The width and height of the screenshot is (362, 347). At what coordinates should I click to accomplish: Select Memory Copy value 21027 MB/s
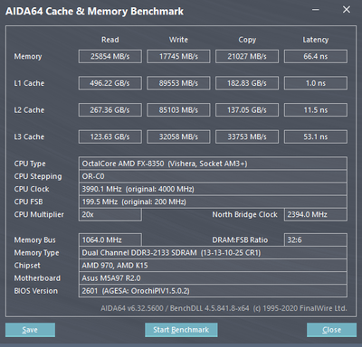coord(247,56)
